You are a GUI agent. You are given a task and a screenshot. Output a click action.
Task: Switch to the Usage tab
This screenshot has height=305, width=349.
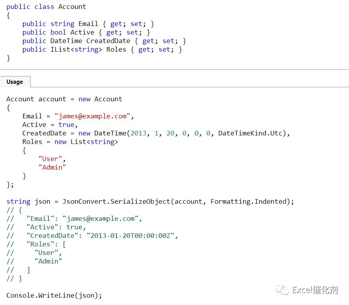point(15,82)
